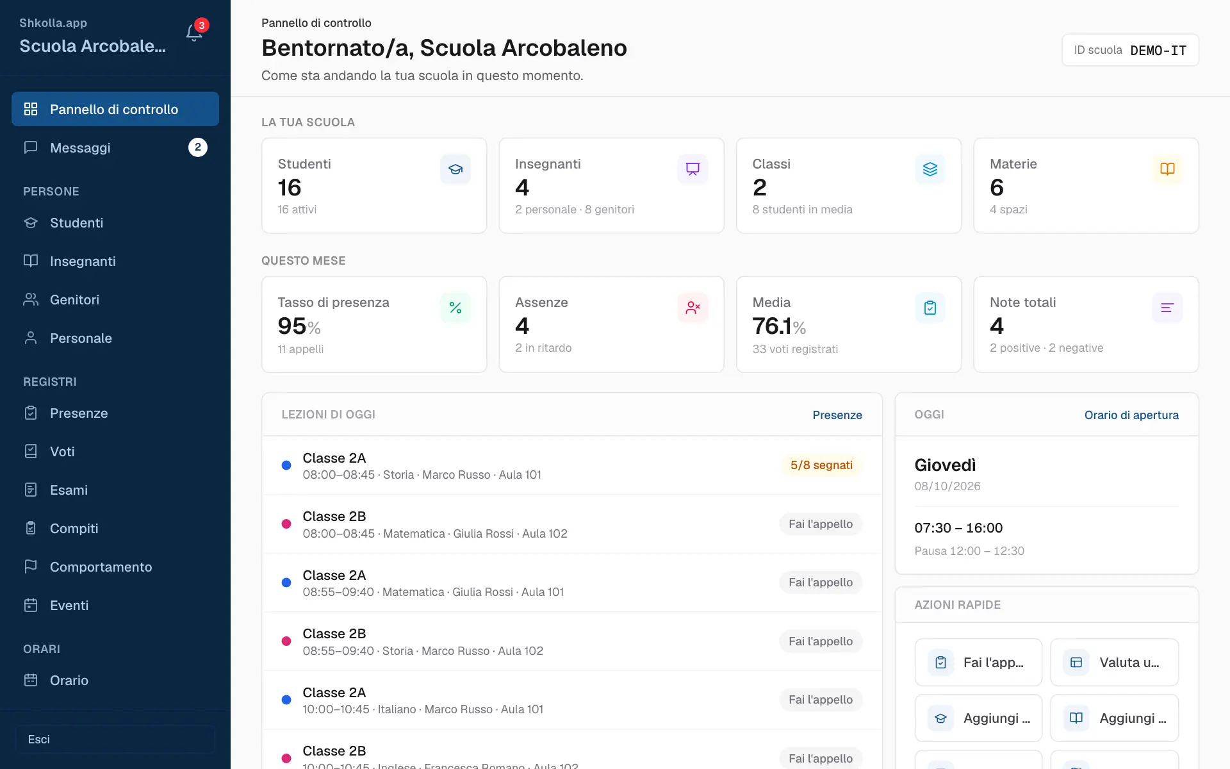Open the Presenze register in sidebar
Screen dimensions: 1230x769
click(115, 413)
